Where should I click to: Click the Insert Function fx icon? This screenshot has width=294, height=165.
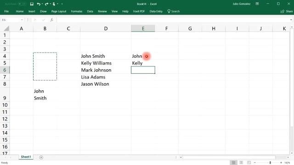pyautogui.click(x=52, y=20)
